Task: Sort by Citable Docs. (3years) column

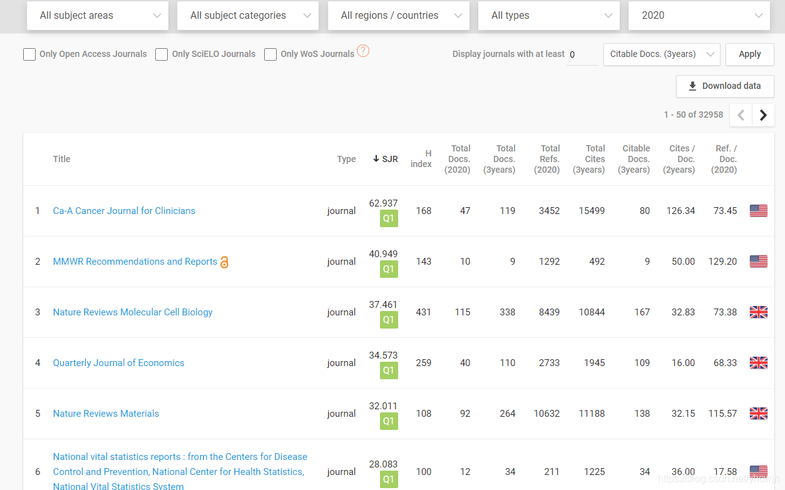Action: coord(634,159)
